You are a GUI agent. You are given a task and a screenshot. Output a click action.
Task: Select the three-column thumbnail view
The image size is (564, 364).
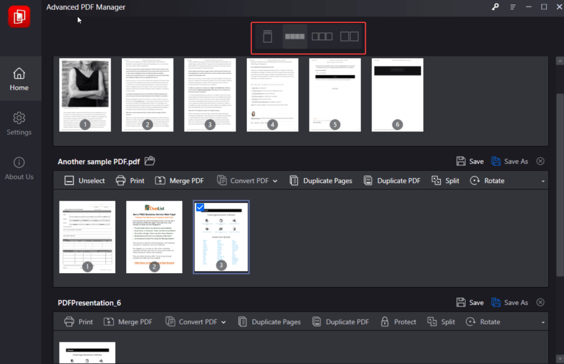pos(322,37)
